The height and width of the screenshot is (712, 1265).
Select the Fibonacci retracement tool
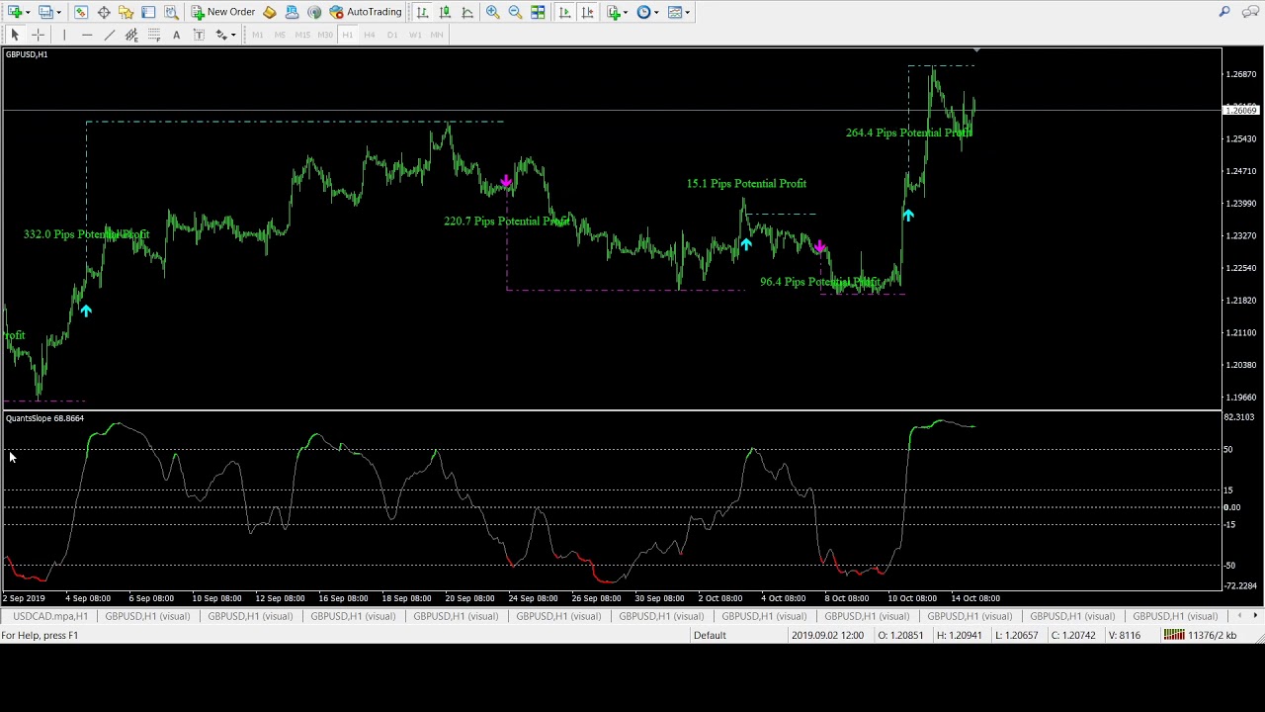153,35
